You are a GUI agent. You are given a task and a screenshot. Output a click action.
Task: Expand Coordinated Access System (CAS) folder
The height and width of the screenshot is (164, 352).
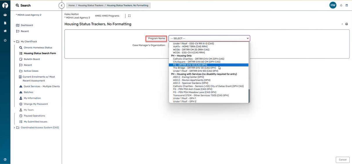(x=14, y=128)
